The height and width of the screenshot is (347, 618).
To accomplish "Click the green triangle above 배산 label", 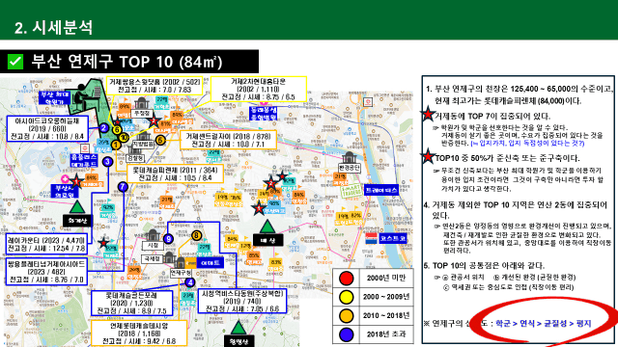I will (x=267, y=227).
